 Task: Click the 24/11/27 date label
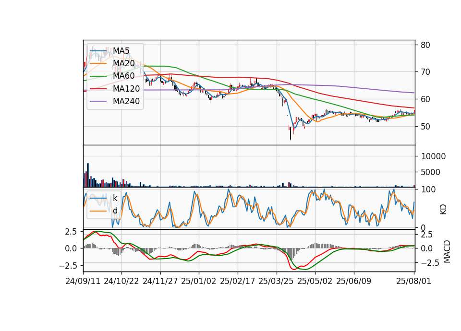click(160, 282)
